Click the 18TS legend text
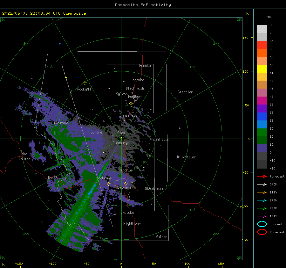Image resolution: width=286 pixels, height=268 pixels. pyautogui.click(x=273, y=216)
